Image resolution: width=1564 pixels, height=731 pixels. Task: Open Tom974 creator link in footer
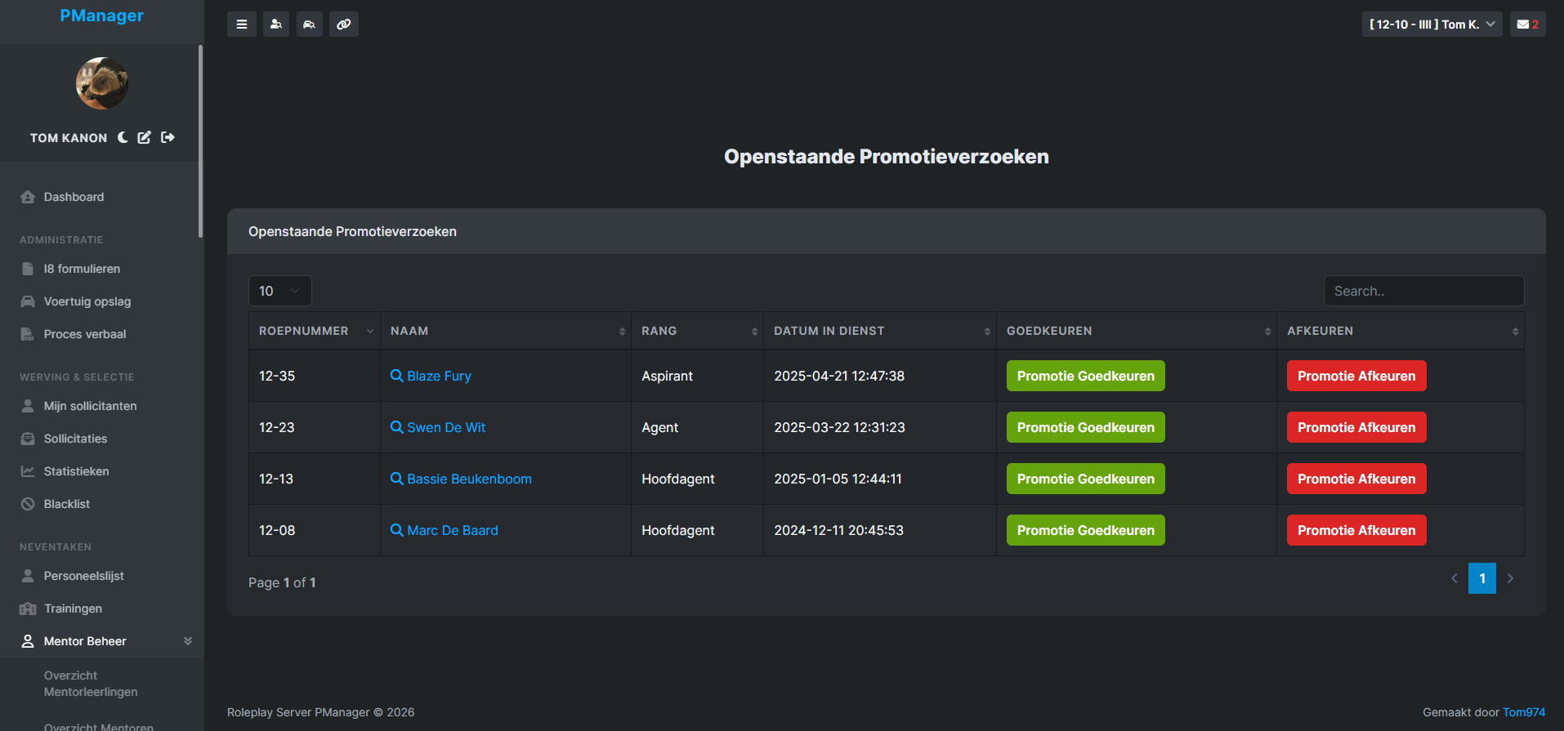(x=1524, y=712)
